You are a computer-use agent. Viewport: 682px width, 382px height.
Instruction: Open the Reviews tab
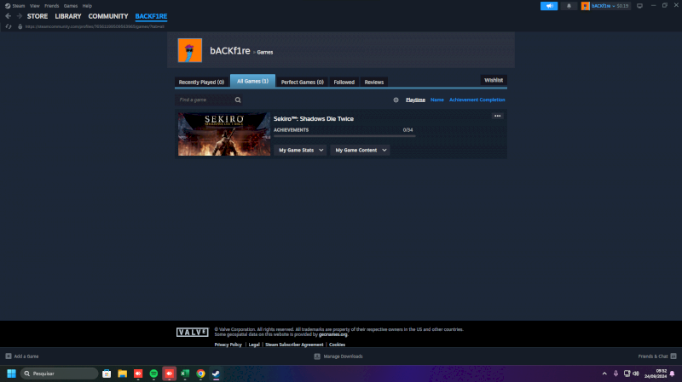pyautogui.click(x=374, y=82)
